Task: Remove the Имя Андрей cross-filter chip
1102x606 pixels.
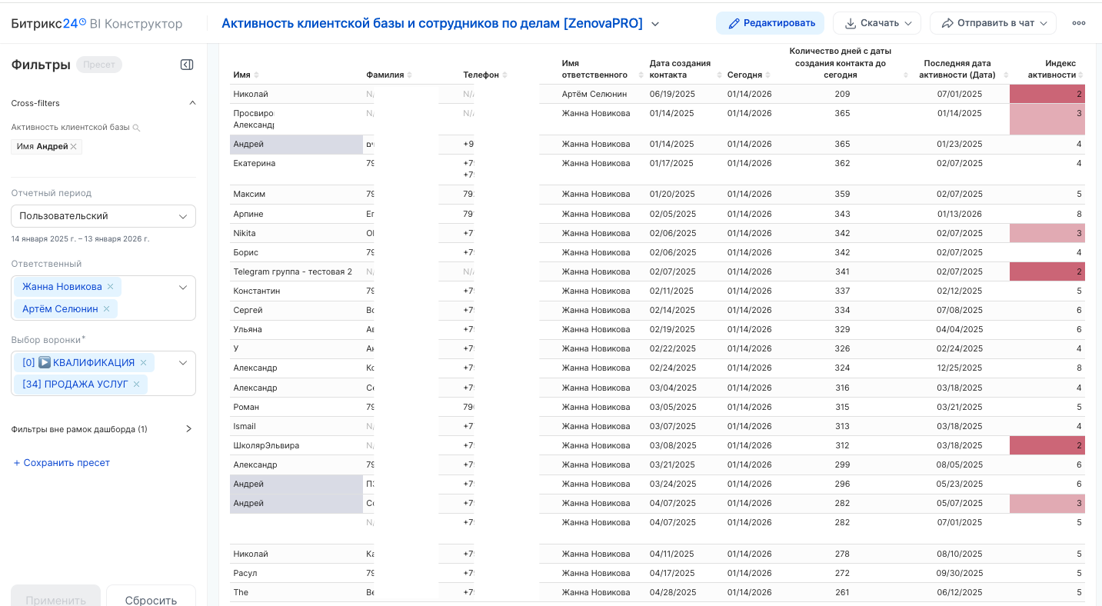Action: [74, 147]
